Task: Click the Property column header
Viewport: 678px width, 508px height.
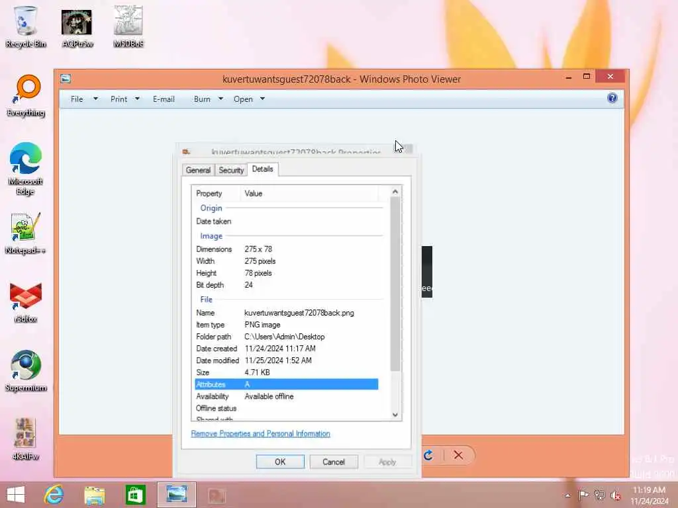Action: point(217,194)
